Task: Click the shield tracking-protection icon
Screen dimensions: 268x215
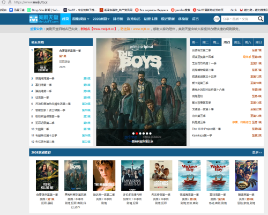Action: tap(4, 2)
